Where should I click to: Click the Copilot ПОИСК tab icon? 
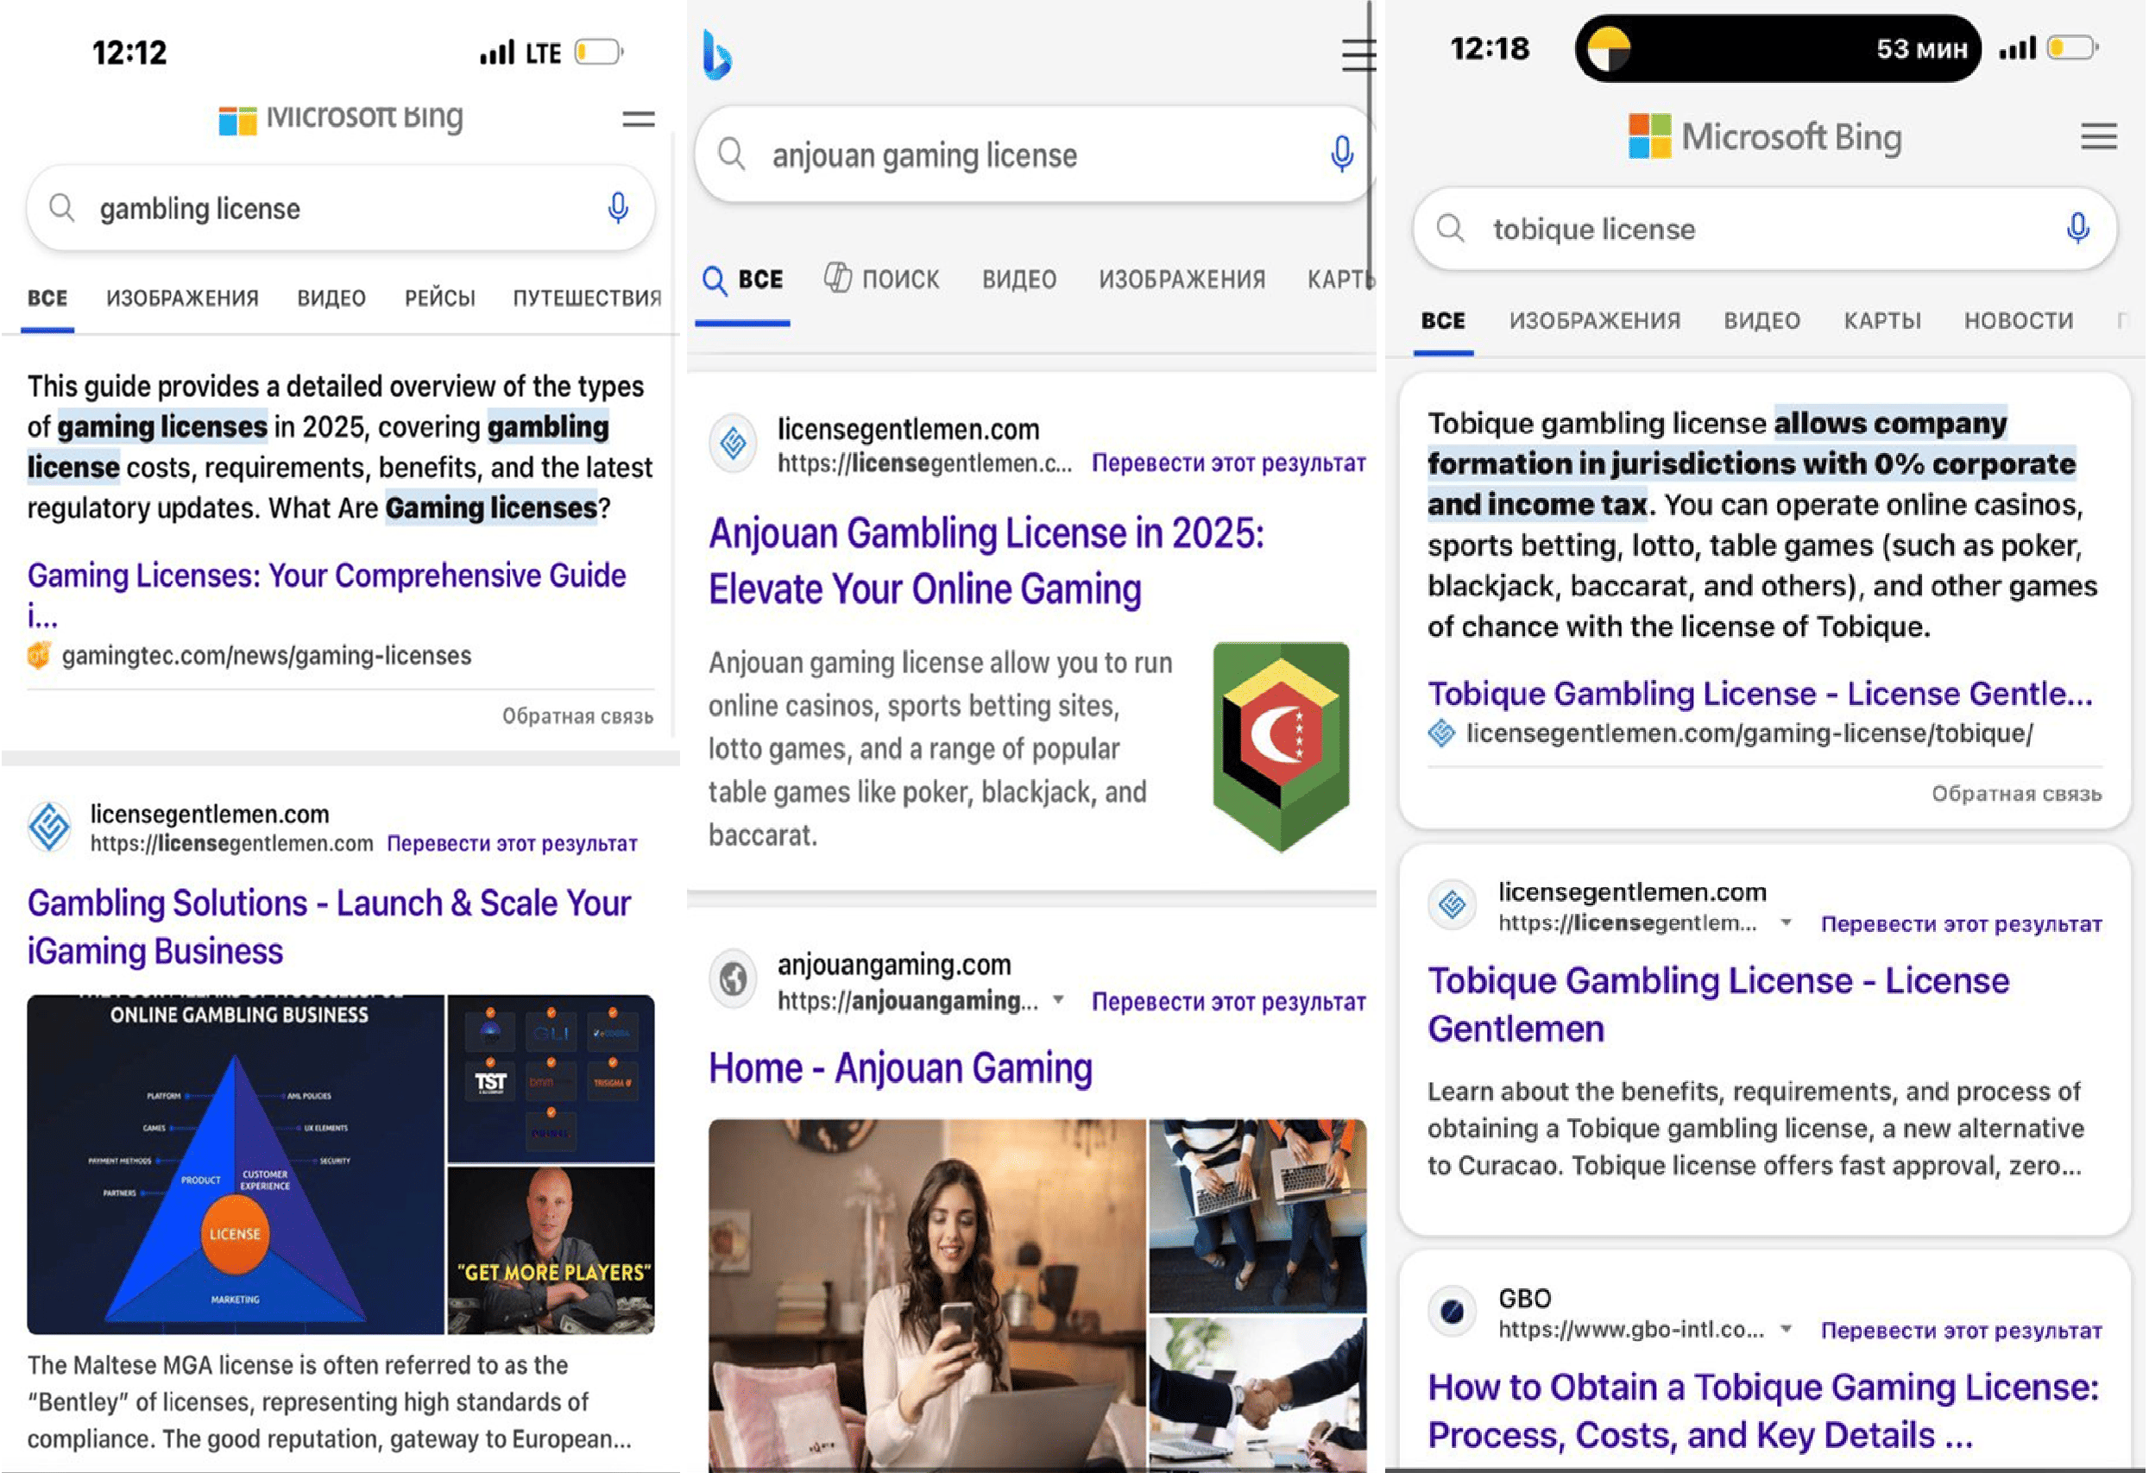(x=838, y=277)
